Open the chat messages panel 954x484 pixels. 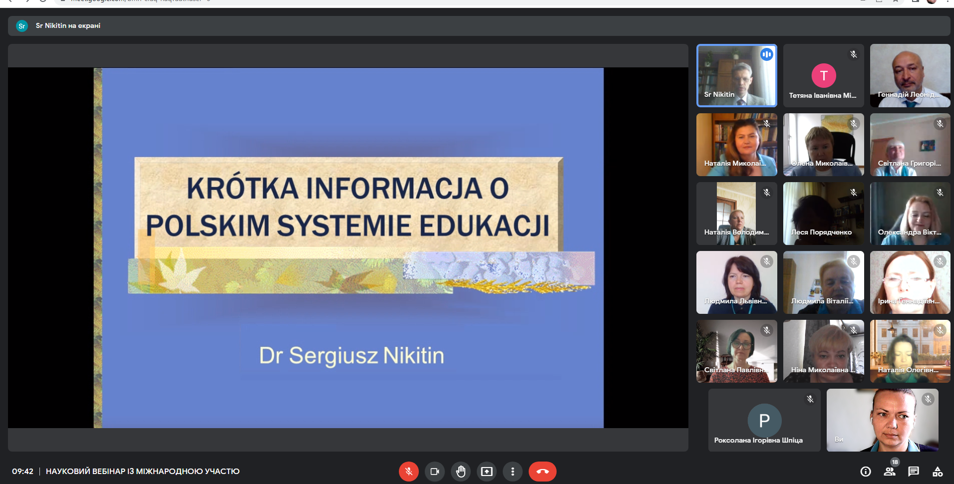coord(913,472)
